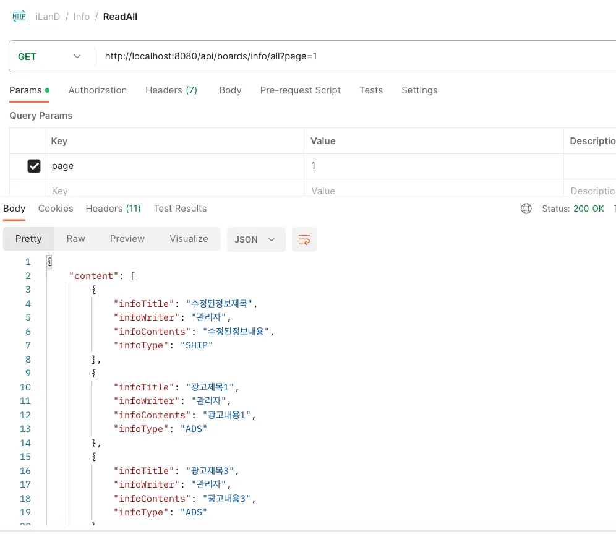Click the HTTP request type icon
Screen dimensions: 616x534
coord(19,17)
